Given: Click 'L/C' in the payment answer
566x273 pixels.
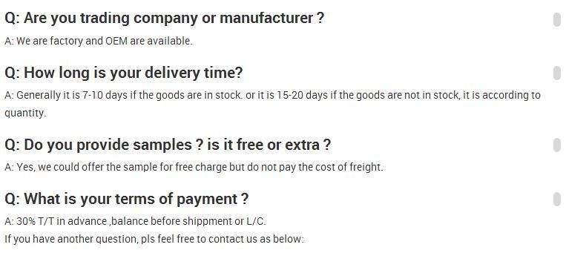Looking at the screenshot, I should coord(255,221).
